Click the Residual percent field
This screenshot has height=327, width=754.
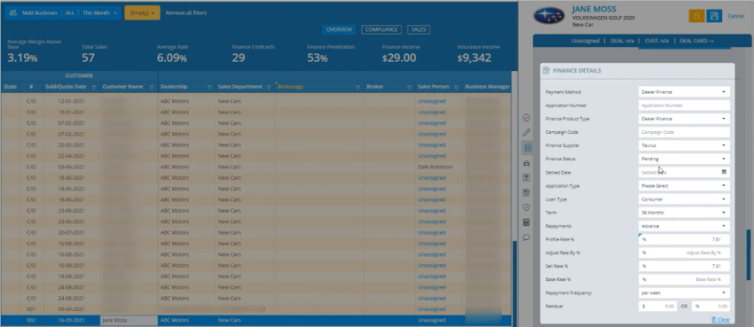(711, 306)
